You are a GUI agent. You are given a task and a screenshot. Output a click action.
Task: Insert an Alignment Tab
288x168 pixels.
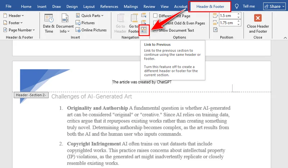(215, 30)
